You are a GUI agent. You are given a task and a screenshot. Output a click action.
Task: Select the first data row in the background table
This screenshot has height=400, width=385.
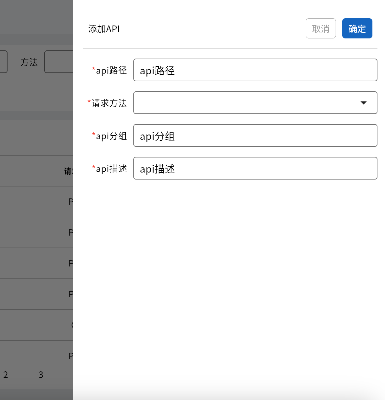(x=36, y=202)
